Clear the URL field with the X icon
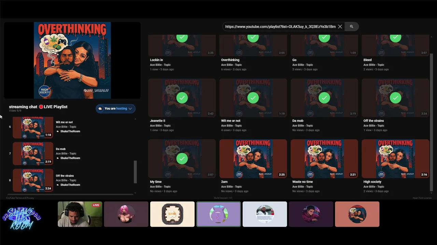Viewport: 437px width, 245px height. 340,27
